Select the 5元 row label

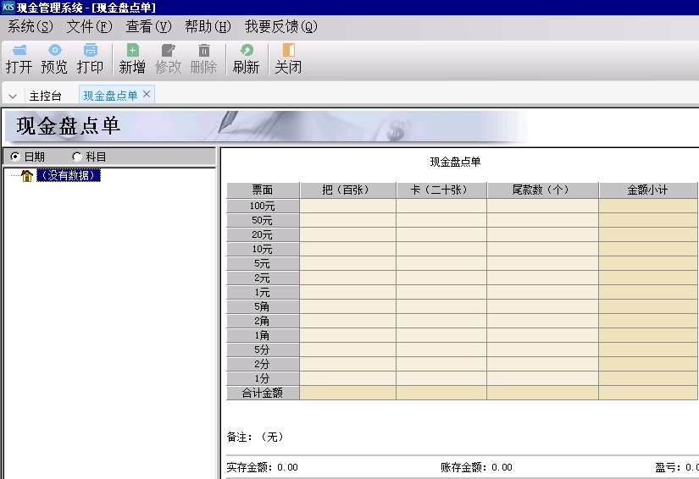coord(263,263)
